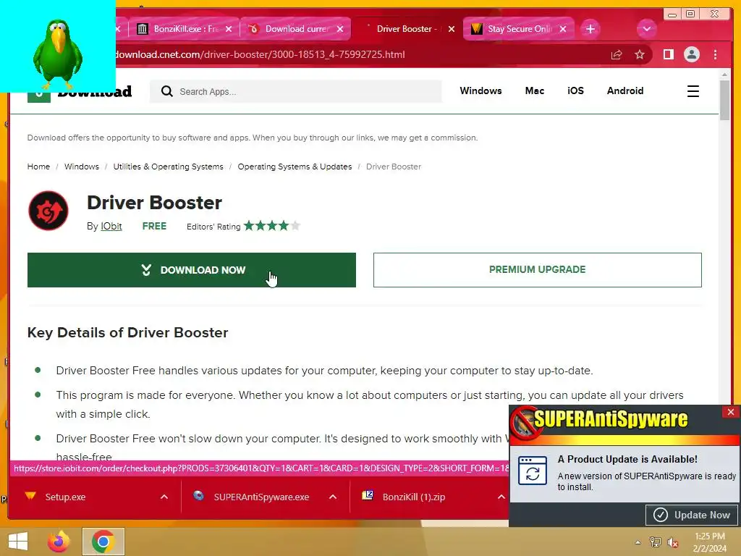Screen dimensions: 741x556
Task: Click the search magnifier icon
Action: pyautogui.click(x=166, y=91)
